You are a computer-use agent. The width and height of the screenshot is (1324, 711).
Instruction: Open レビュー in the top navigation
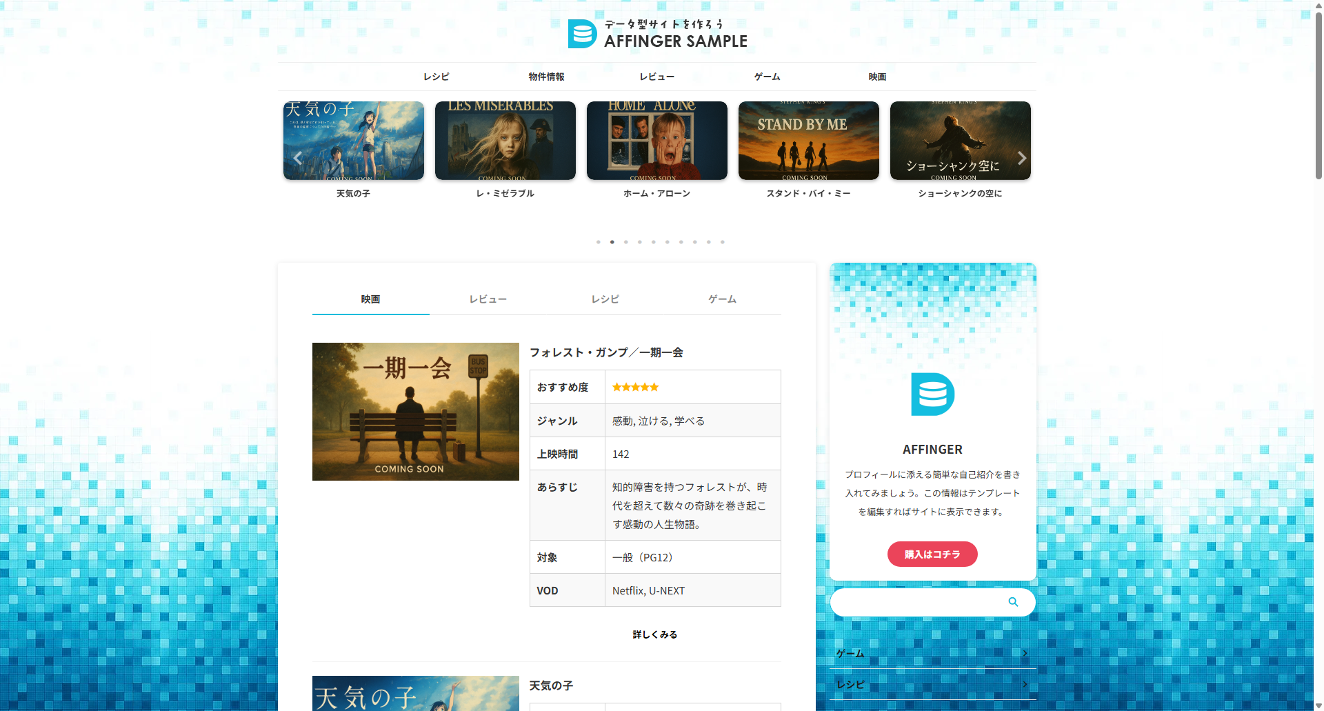click(x=657, y=77)
